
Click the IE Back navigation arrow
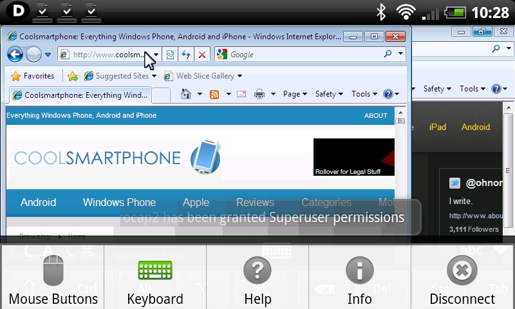15,55
